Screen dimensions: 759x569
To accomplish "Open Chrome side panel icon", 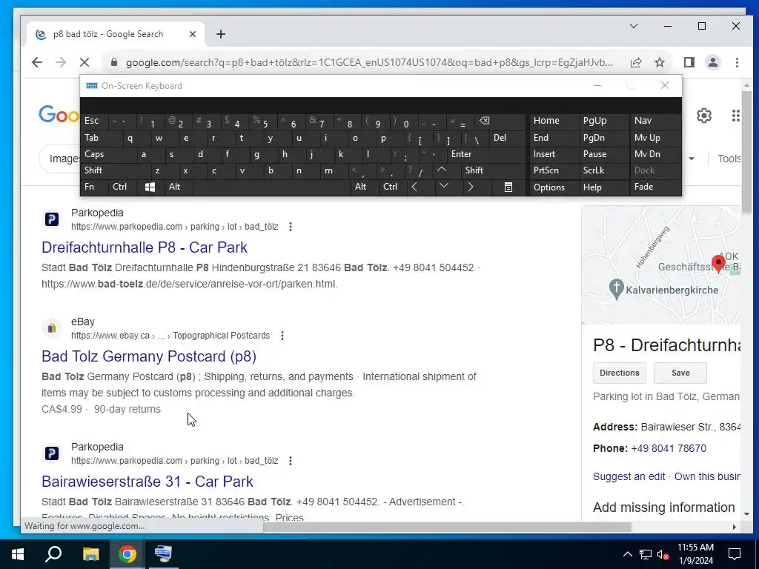I will (689, 62).
